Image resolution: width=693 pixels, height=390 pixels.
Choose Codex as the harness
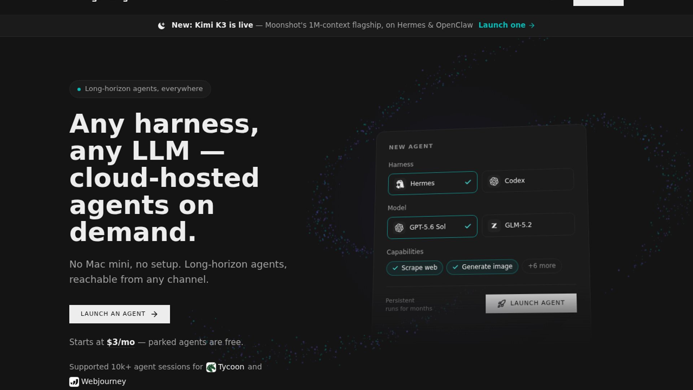[x=528, y=180]
